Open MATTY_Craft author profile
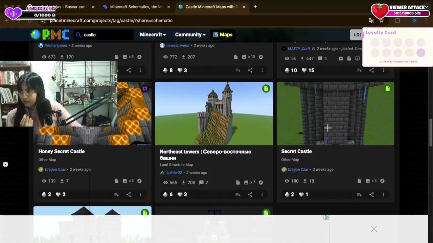The height and width of the screenshot is (243, 433). click(299, 49)
